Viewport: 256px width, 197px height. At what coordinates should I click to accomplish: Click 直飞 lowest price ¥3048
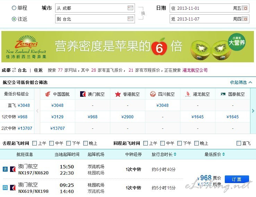(x=24, y=105)
